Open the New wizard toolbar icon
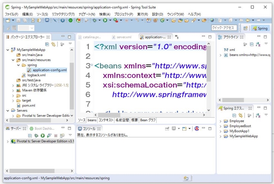This screenshot has height=184, width=274. click(8, 21)
